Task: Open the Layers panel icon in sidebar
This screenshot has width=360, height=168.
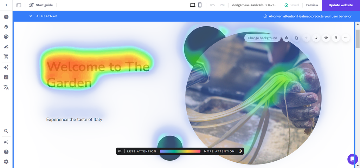Action: pos(6,27)
